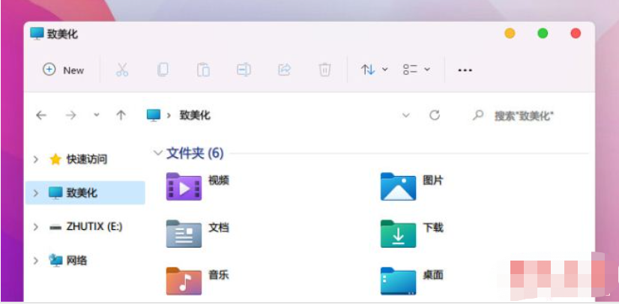Go up one directory level
This screenshot has height=304, width=619.
121,115
